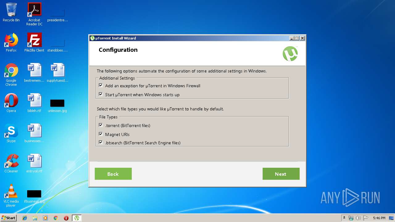Switch to µTorrent installer taskbar button
The width and height of the screenshot is (395, 222).
[77, 218]
